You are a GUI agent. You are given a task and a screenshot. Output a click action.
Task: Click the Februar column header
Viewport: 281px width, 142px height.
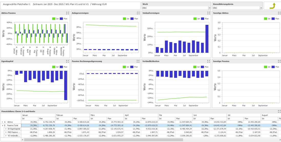(73, 115)
